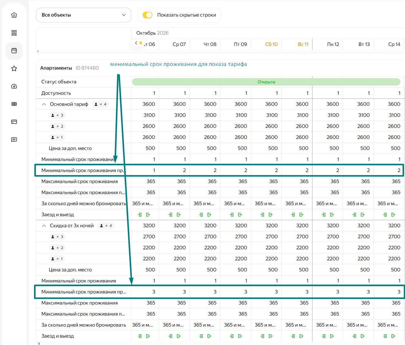Open the chat messages icon in sidebar

[14, 140]
